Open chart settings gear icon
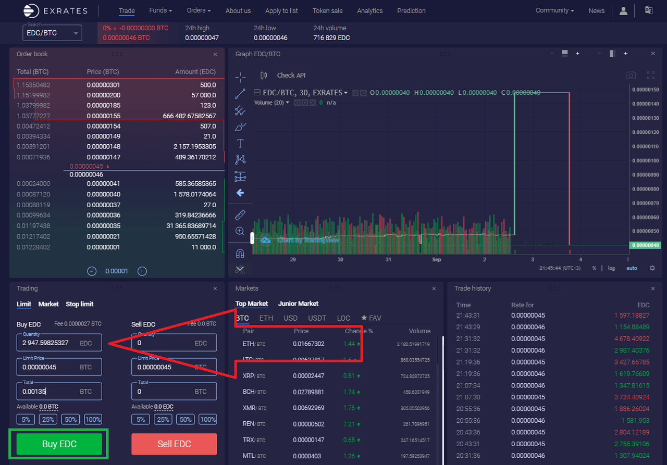667x465 pixels. click(x=652, y=268)
